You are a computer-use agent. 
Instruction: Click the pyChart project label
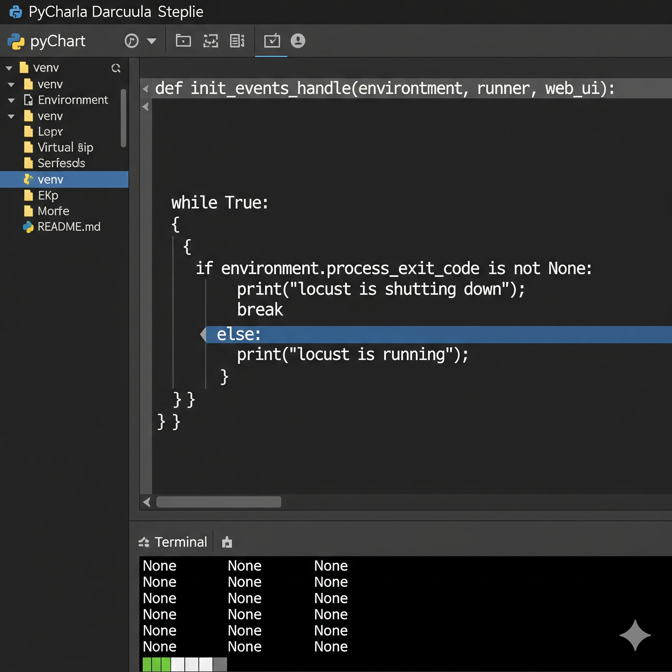pyautogui.click(x=57, y=41)
